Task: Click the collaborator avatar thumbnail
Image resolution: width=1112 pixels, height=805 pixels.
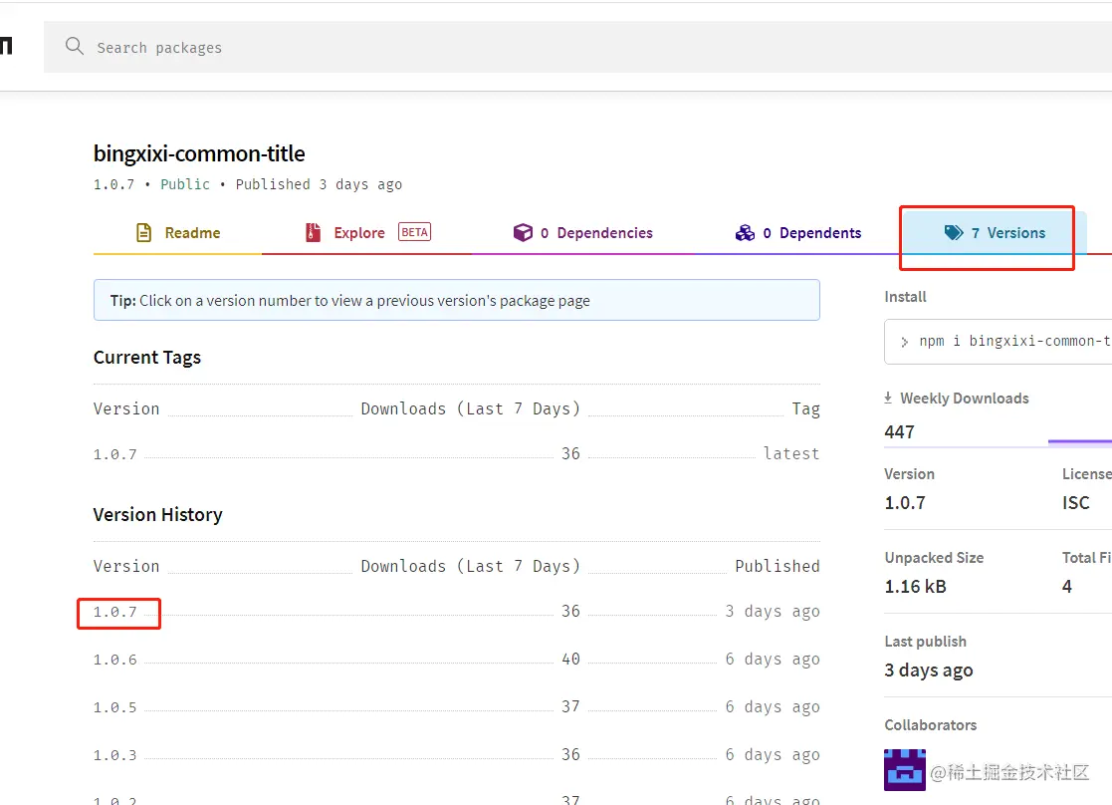Action: click(905, 769)
